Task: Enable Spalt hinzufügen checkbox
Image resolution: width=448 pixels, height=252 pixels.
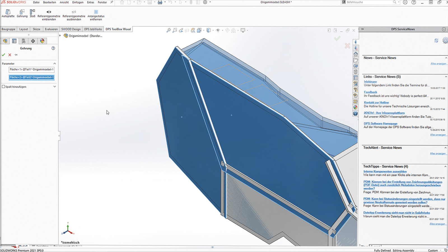Action: [x=4, y=87]
